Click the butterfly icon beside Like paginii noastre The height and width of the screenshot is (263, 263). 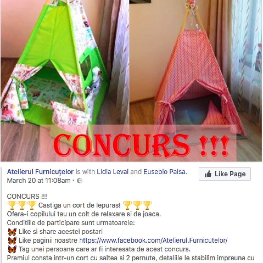[x=12, y=240]
